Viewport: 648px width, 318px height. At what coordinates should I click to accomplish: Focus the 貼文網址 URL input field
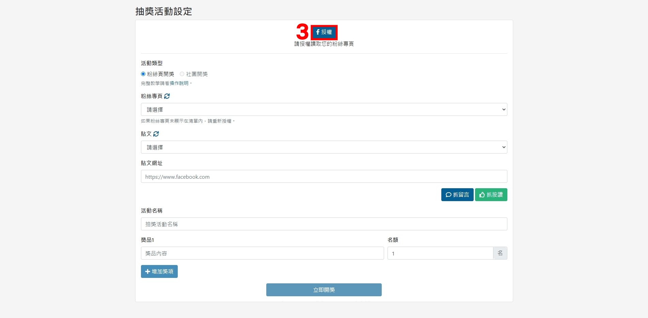point(324,176)
